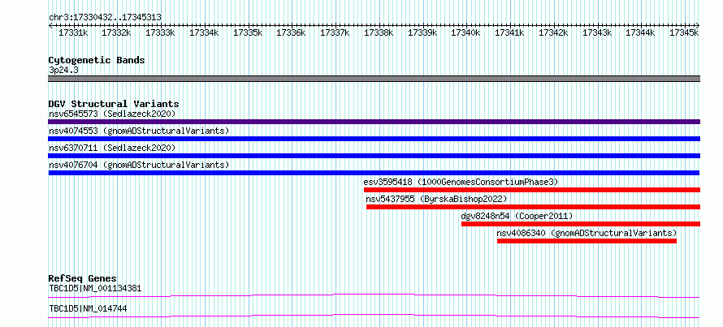Select the nsv4086340 red variant bar

click(587, 241)
